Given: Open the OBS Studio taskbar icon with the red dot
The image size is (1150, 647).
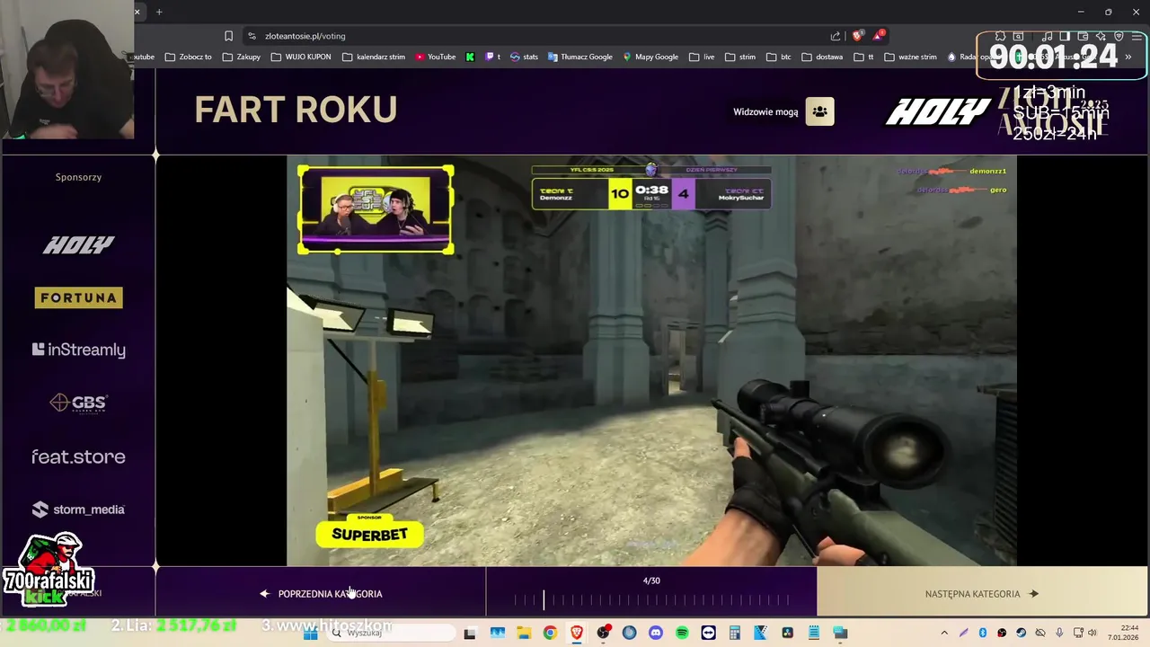Looking at the screenshot, I should coord(603,633).
